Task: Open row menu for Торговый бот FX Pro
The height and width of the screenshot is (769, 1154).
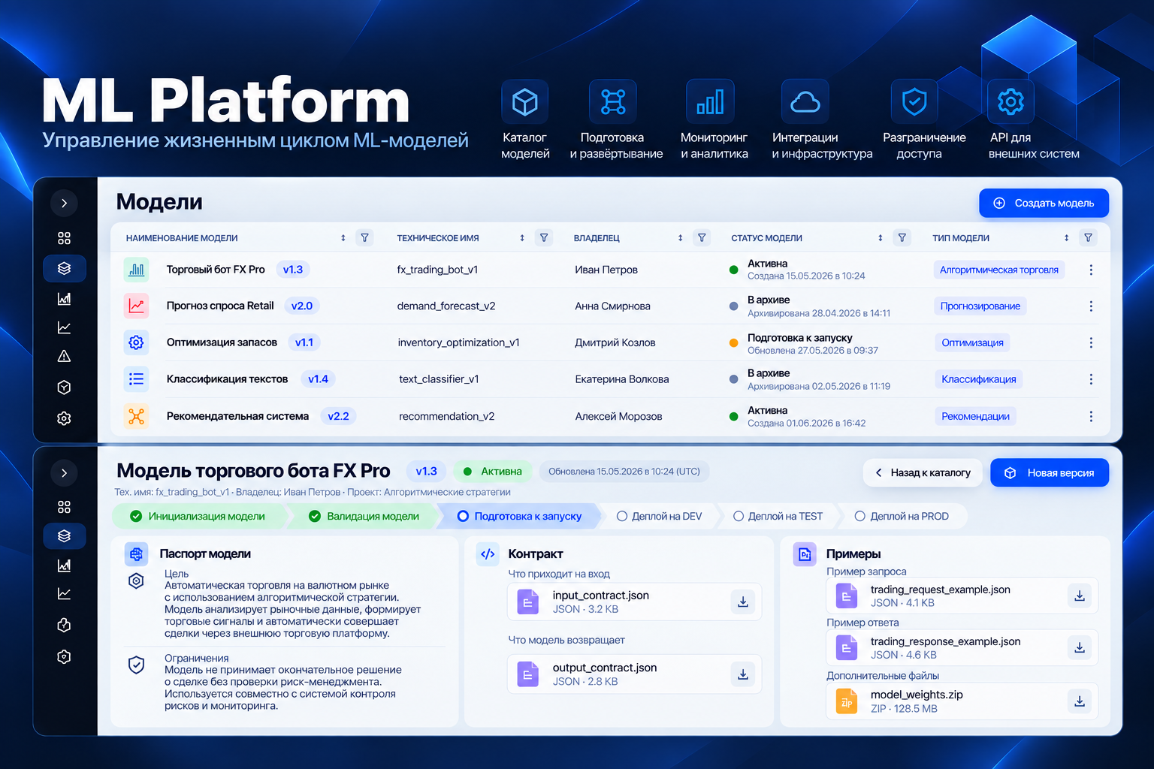Action: [1091, 270]
